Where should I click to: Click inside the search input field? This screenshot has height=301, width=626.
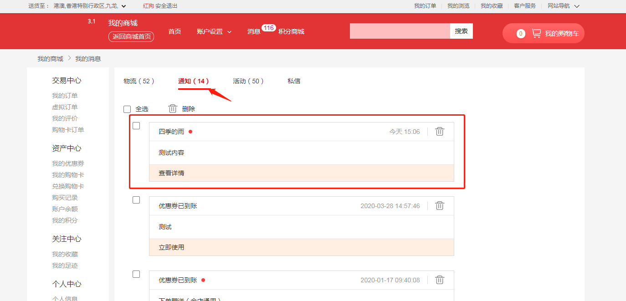pyautogui.click(x=400, y=31)
